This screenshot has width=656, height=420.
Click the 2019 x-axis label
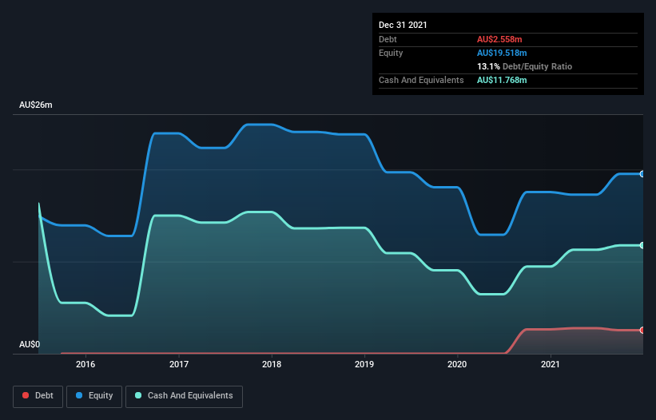(x=364, y=364)
